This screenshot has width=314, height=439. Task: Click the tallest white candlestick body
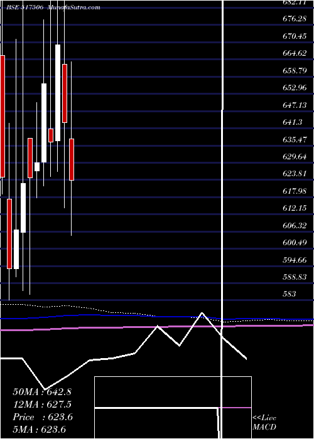[58, 93]
